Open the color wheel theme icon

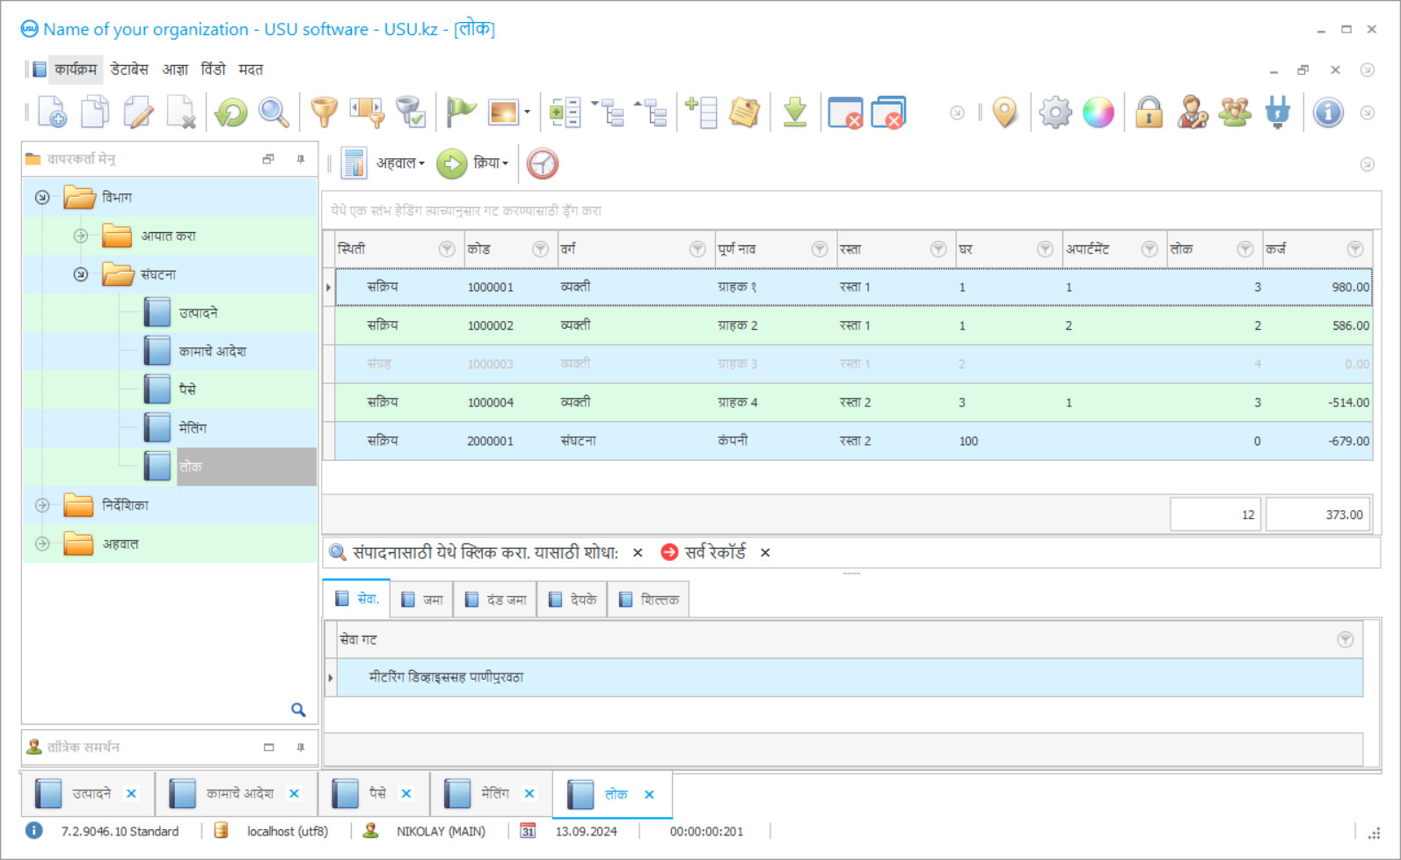tap(1098, 113)
